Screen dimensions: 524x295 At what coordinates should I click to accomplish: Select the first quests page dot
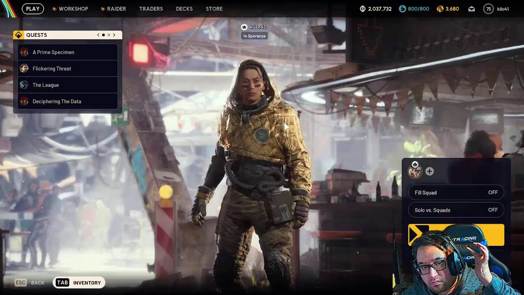103,35
